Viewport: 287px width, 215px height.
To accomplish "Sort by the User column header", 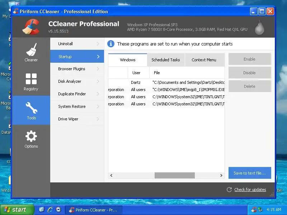I will click(x=138, y=73).
